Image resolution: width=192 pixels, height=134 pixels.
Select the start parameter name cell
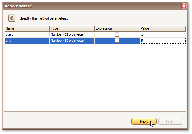[x=27, y=34]
